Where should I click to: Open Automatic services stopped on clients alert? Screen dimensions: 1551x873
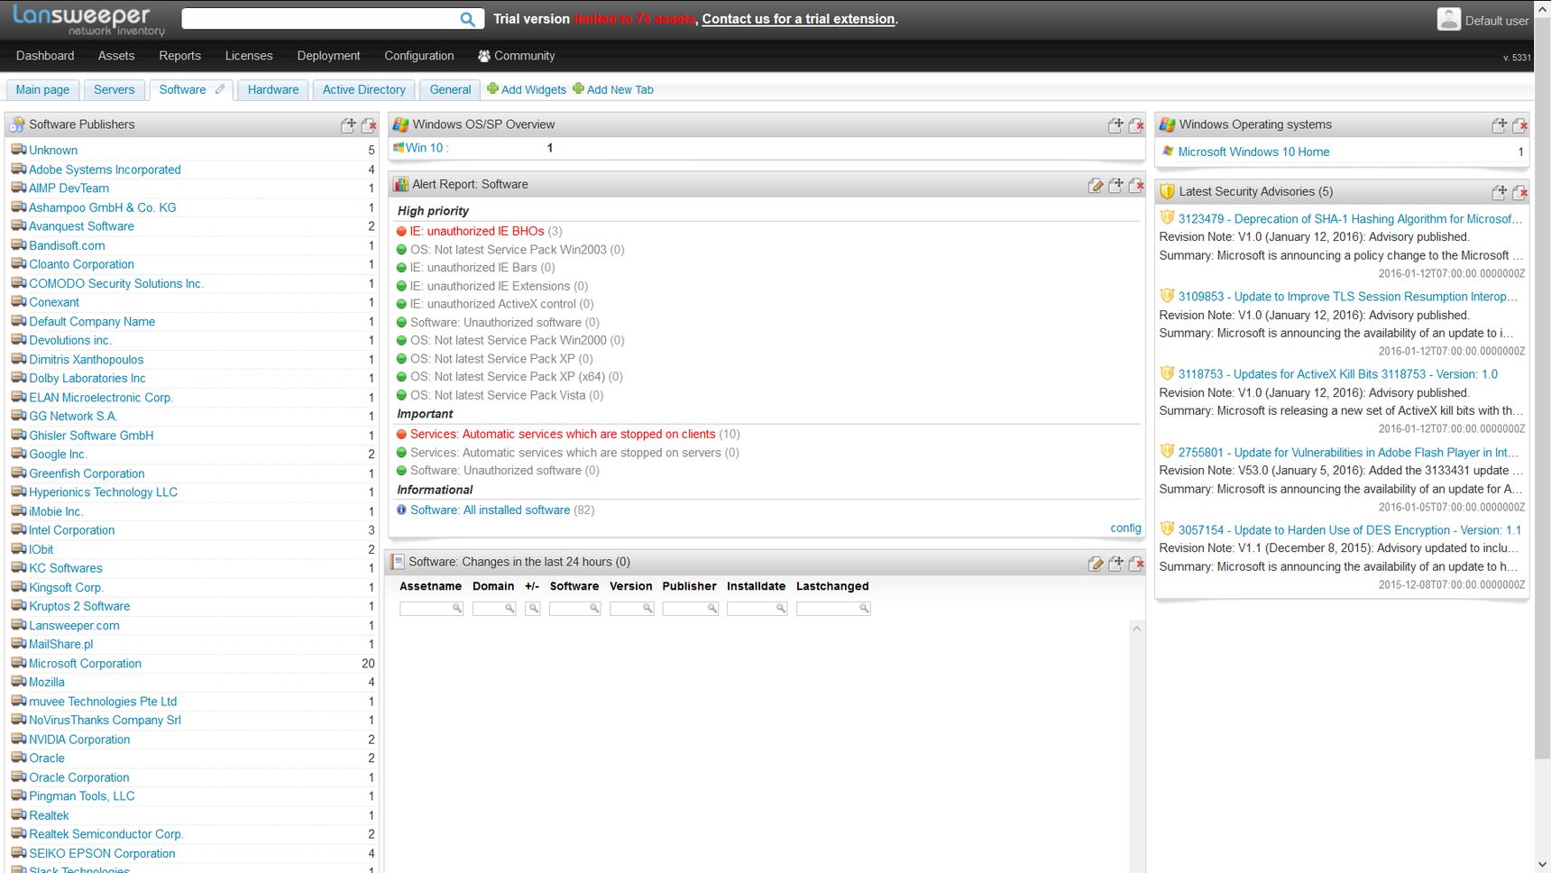tap(563, 435)
